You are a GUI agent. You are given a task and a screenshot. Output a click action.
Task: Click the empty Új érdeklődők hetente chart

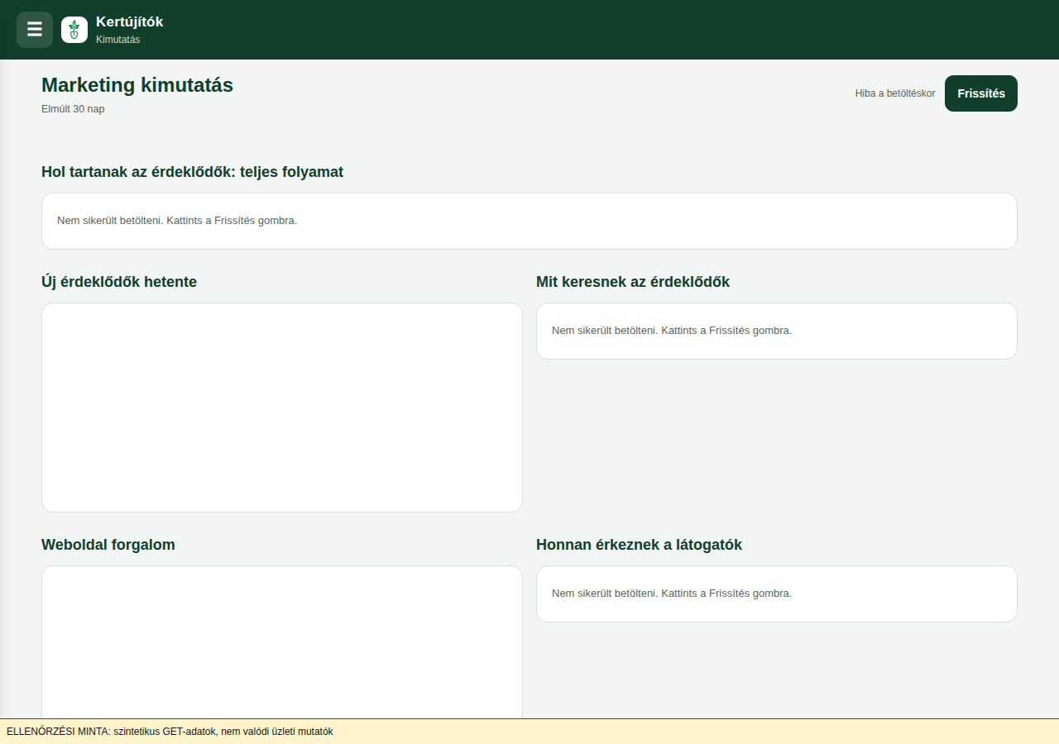click(282, 408)
